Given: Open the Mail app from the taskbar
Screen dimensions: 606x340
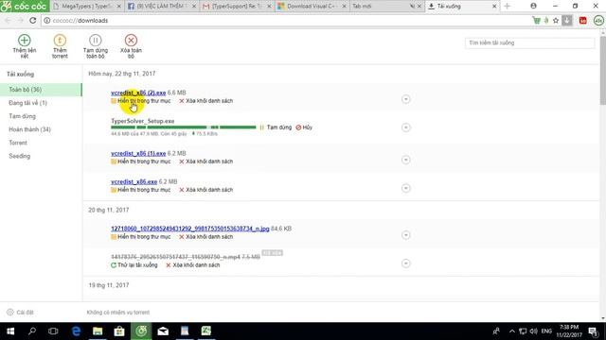Looking at the screenshot, I should point(163,331).
